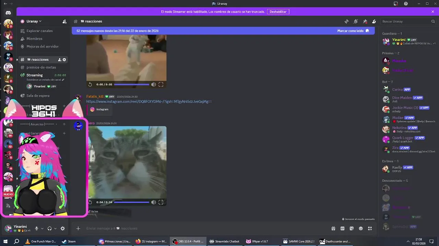The width and height of the screenshot is (439, 246).
Task: Open the threads icon in channel header
Action: pos(346,21)
